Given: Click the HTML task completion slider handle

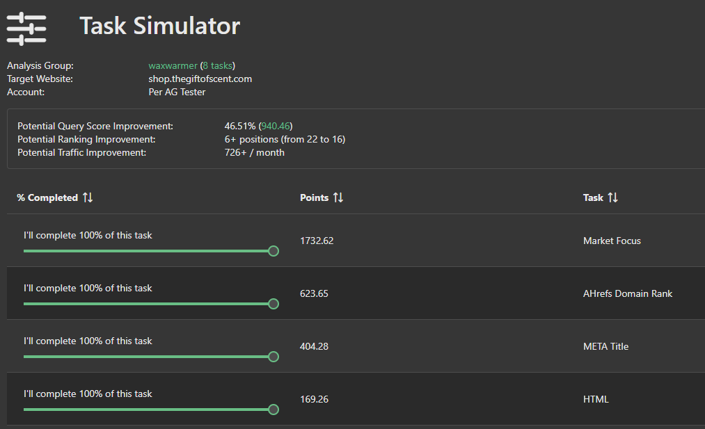Looking at the screenshot, I should click(273, 410).
